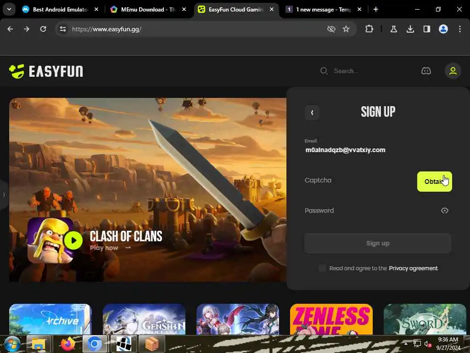This screenshot has height=353, width=470.
Task: Click the Sign up button
Action: coord(378,243)
